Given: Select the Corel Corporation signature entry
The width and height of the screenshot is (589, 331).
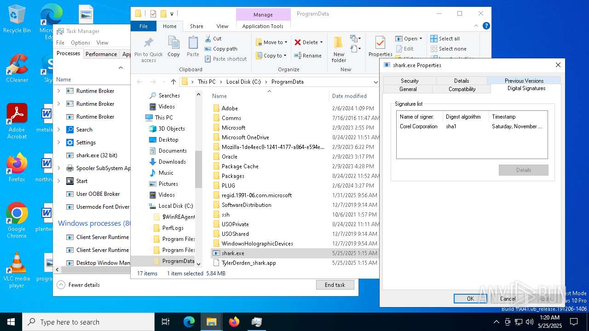Looking at the screenshot, I should point(472,126).
